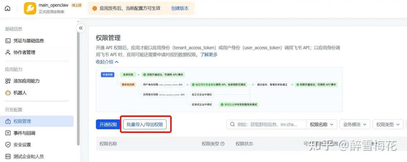Open the 权限类型 filter dropdown
The image size is (407, 162).
[387, 125]
